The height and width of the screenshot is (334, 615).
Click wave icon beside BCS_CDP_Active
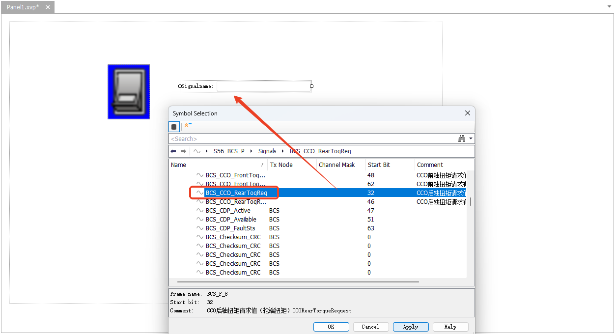(x=199, y=211)
